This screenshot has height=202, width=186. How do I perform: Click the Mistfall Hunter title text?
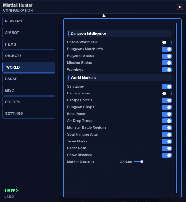click(18, 5)
